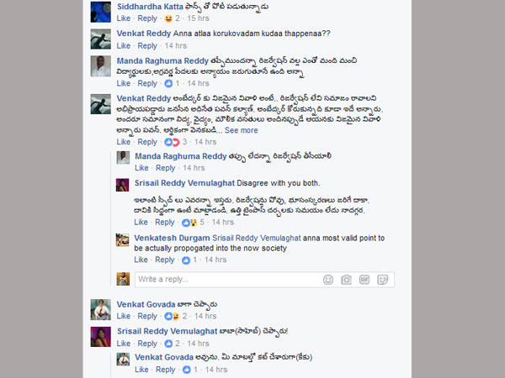
Task: Like Venkat Reddy's 'Anna atlaa korukovadam' comment
Action: coord(124,46)
